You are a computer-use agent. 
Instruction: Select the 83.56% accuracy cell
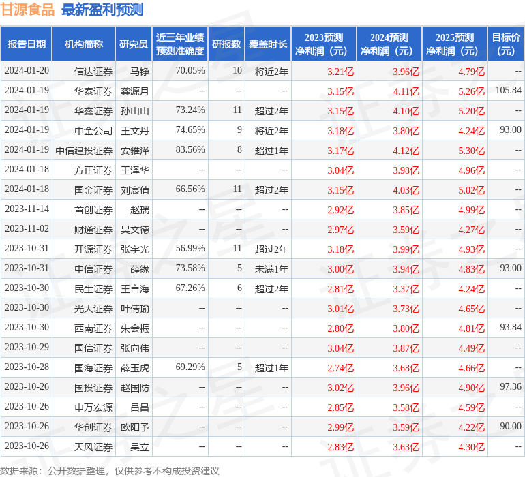click(190, 149)
